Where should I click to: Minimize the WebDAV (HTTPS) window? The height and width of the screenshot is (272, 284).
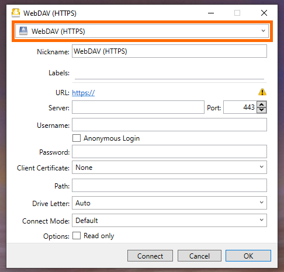[211, 13]
